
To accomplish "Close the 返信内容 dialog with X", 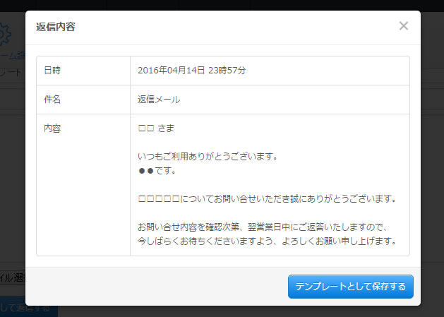I will pyautogui.click(x=404, y=26).
